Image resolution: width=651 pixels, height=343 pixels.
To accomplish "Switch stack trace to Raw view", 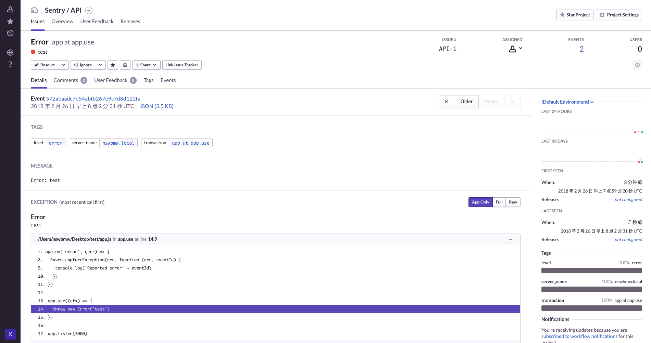I will pos(513,202).
